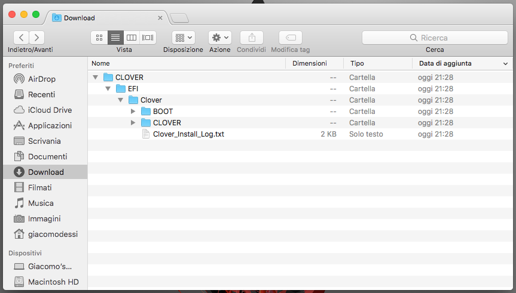Click the Dispositivi sidebar heading

pos(25,253)
